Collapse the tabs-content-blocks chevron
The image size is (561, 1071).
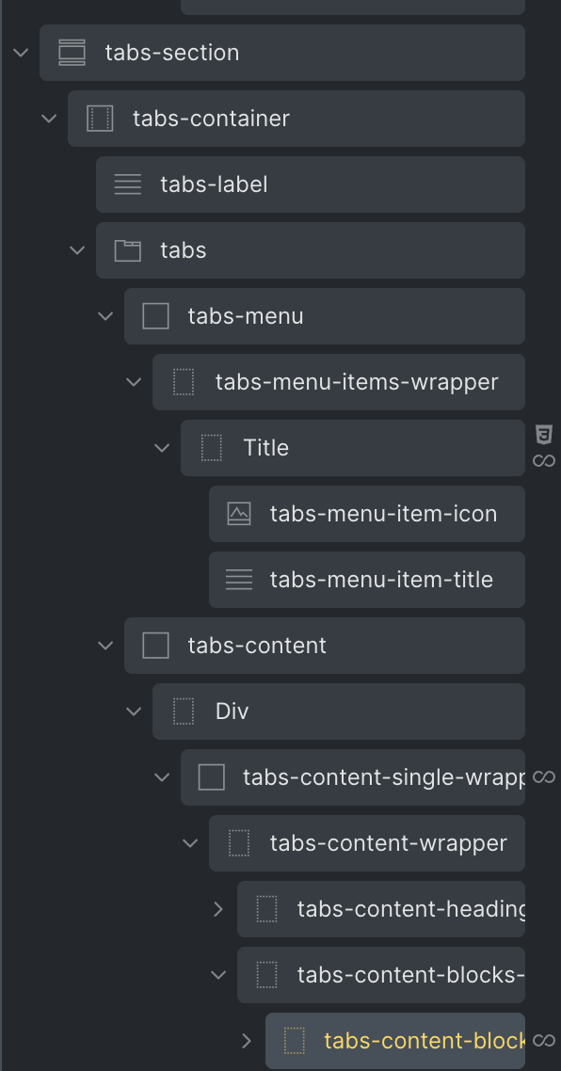218,975
